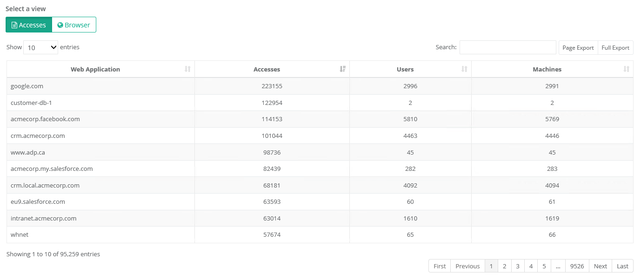Select pagination page 4
Viewport: 641px width, 279px height.
pyautogui.click(x=531, y=266)
